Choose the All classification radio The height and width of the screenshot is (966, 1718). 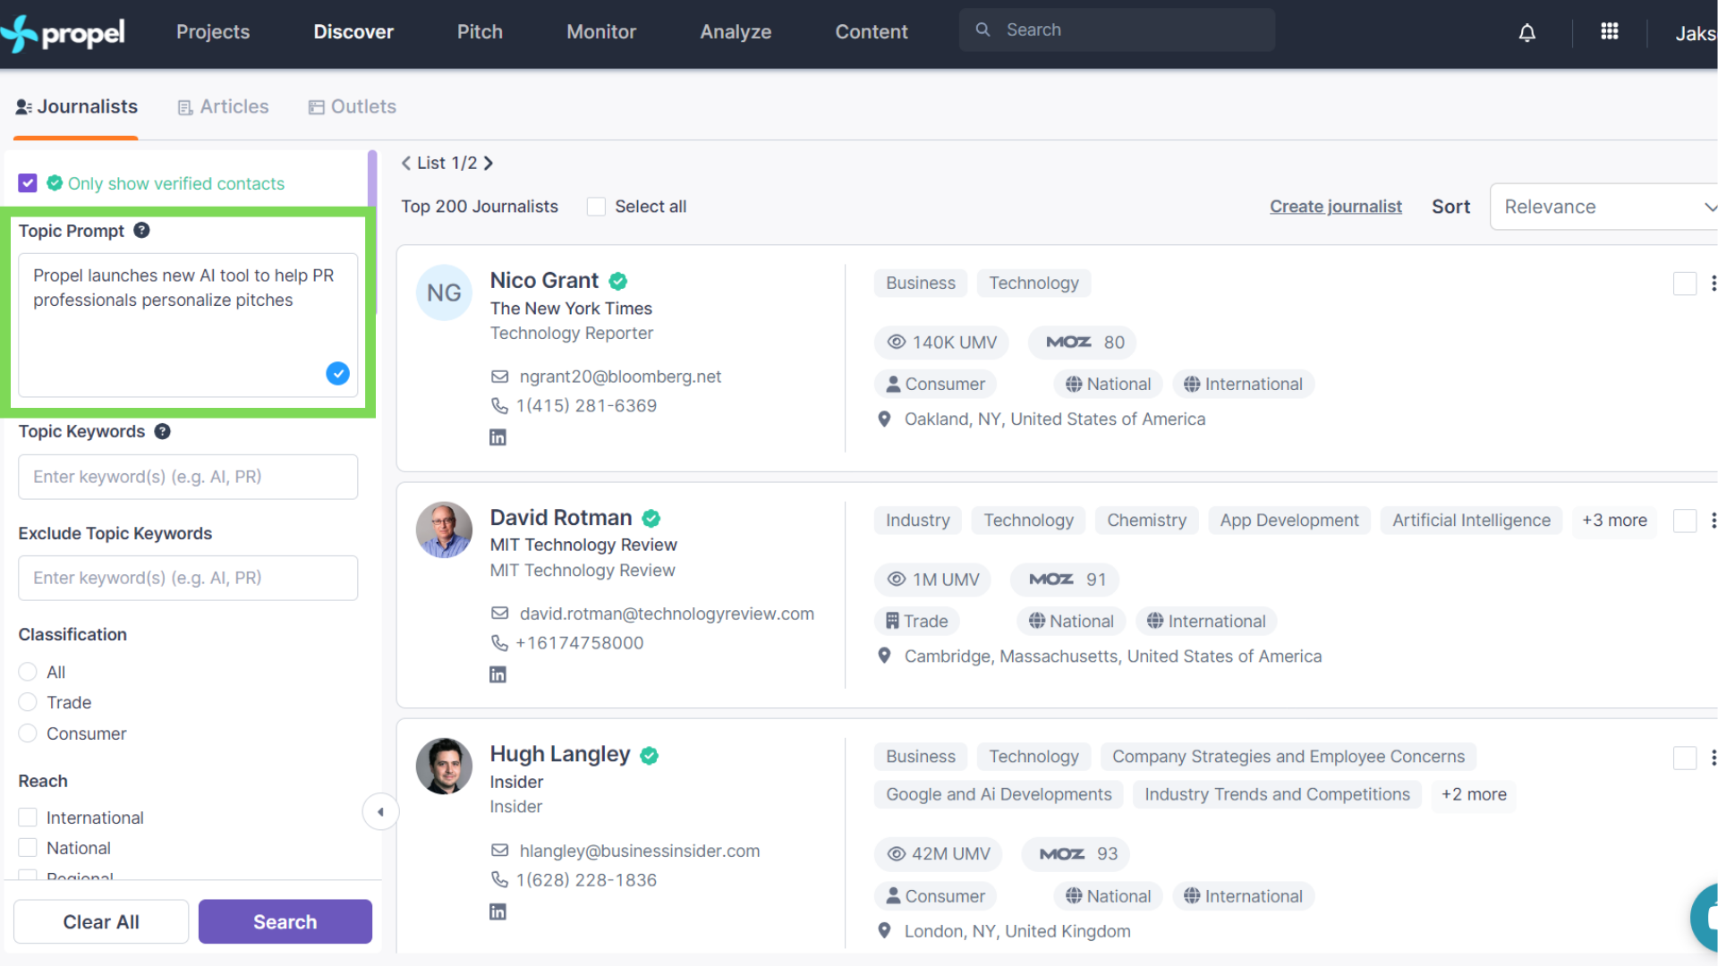pyautogui.click(x=28, y=672)
